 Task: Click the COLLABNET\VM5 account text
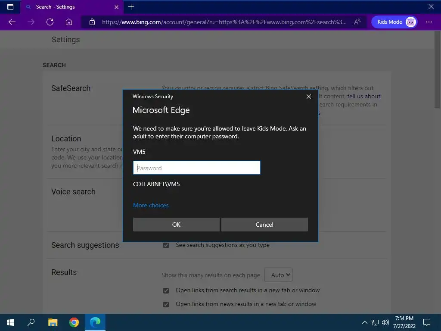pos(156,184)
